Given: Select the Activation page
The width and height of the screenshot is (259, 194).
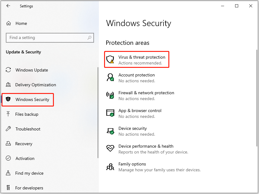Looking at the screenshot, I should click(x=24, y=158).
